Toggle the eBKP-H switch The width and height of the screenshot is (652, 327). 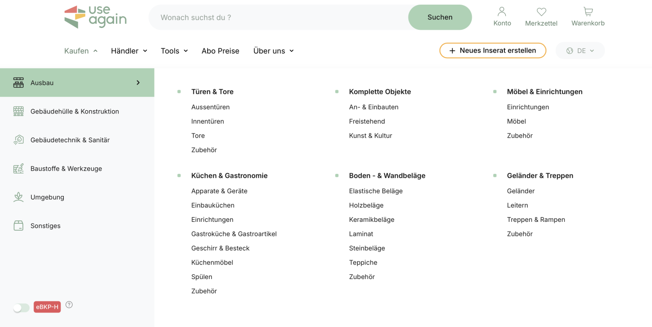click(x=21, y=307)
